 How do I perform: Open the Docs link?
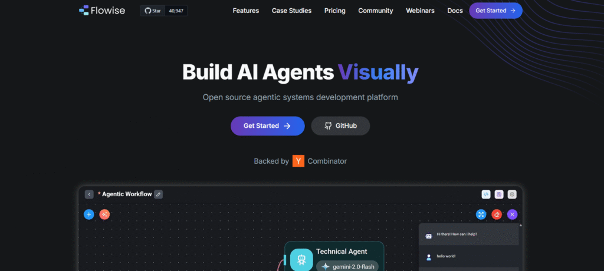[x=455, y=11]
